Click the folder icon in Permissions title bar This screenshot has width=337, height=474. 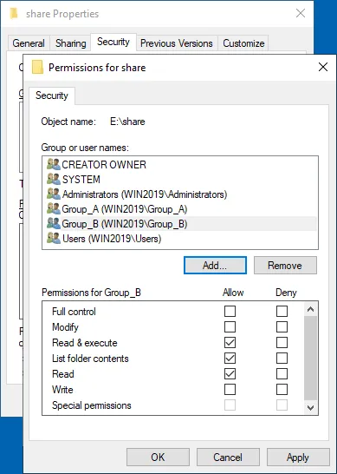[38, 67]
